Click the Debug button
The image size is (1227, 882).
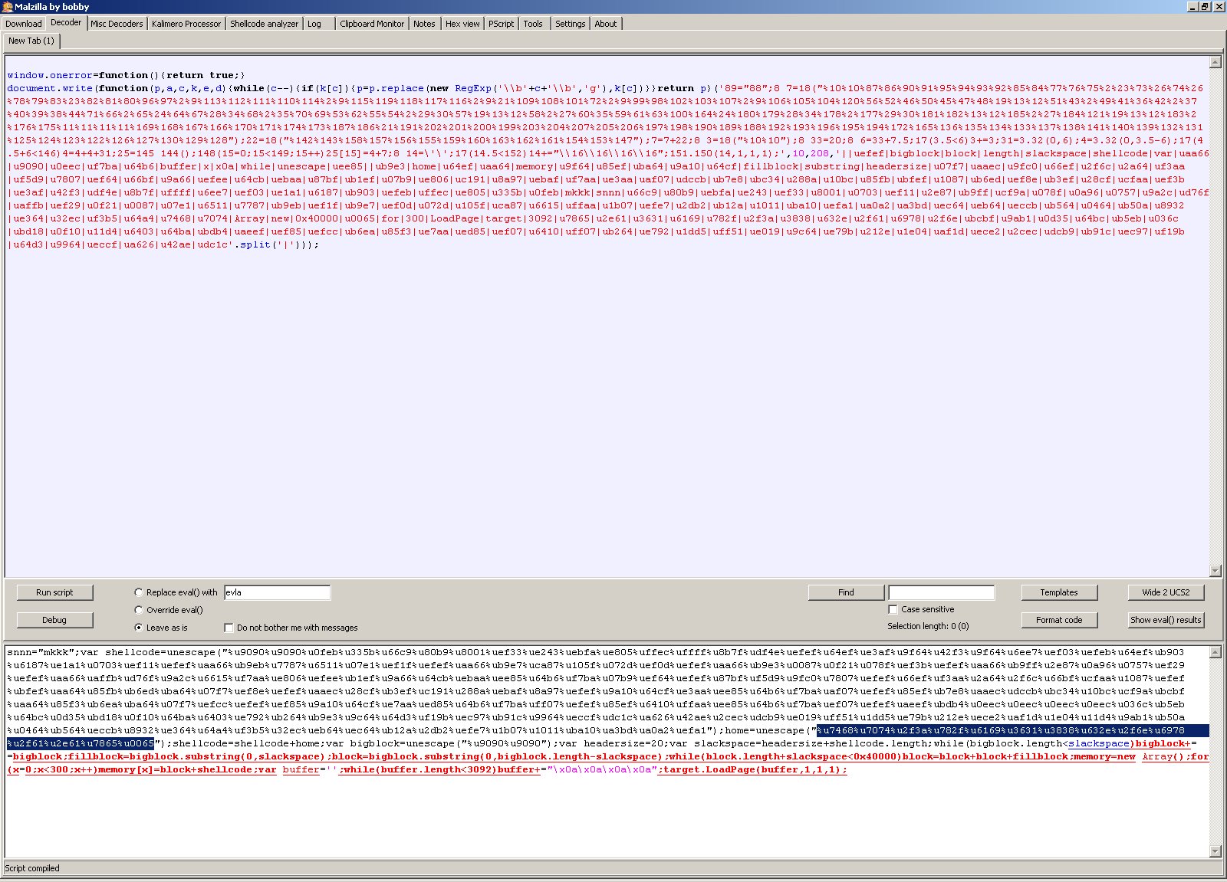(x=54, y=620)
